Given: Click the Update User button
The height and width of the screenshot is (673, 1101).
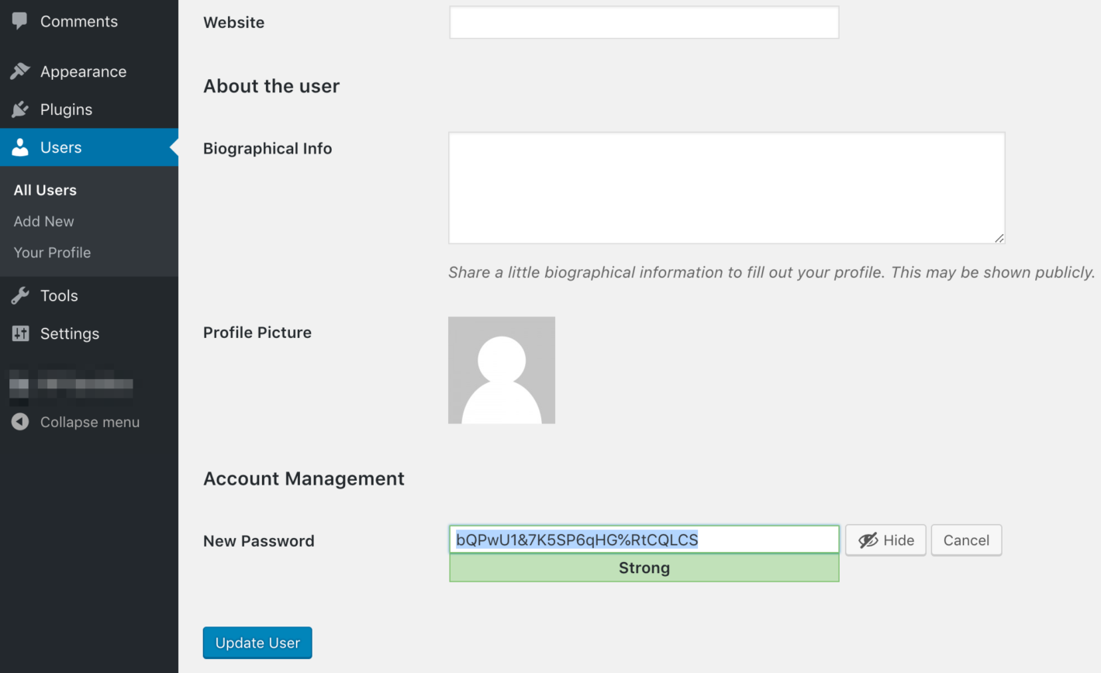Looking at the screenshot, I should [257, 642].
